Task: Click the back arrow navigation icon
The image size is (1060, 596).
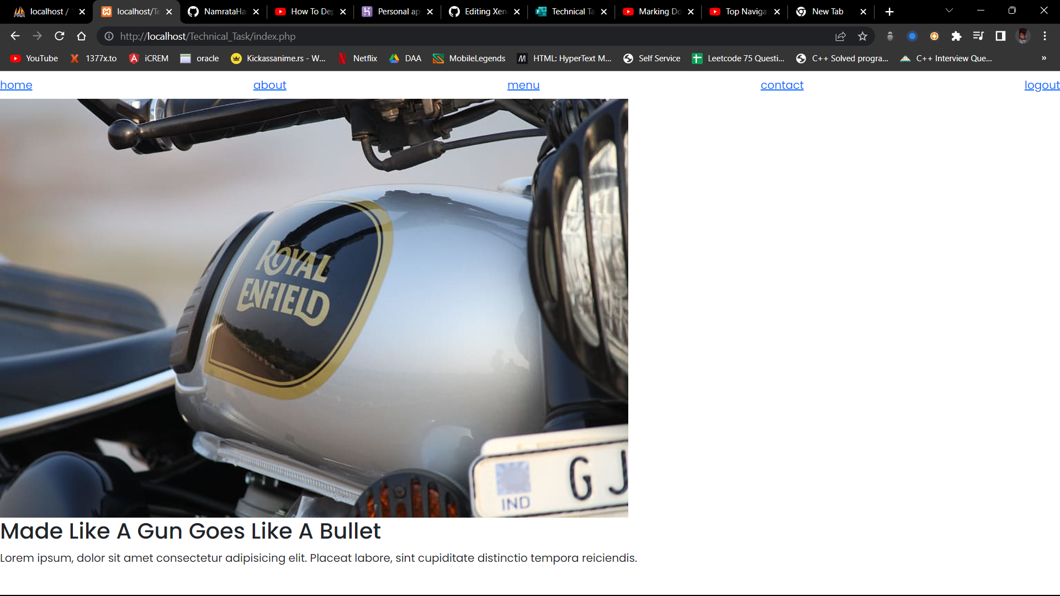Action: point(15,36)
